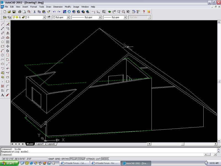
Task: Toggle ORTHO mode in status bar
Action: (x=65, y=159)
